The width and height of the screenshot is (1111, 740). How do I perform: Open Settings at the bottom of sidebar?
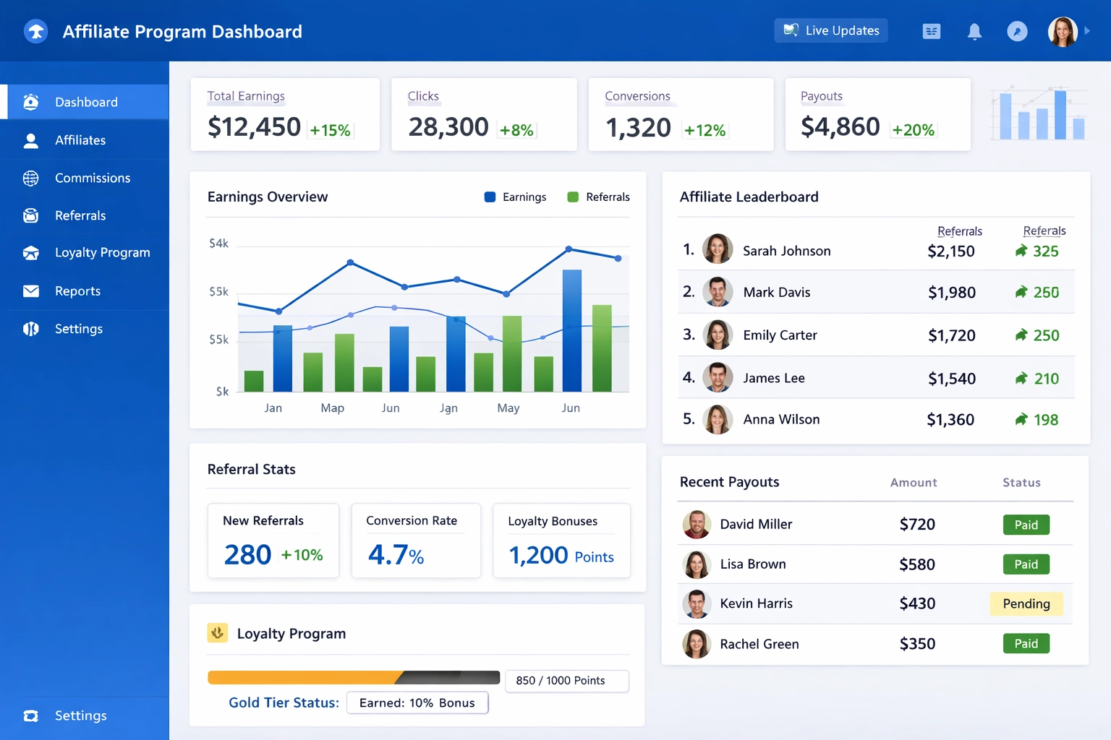point(80,715)
